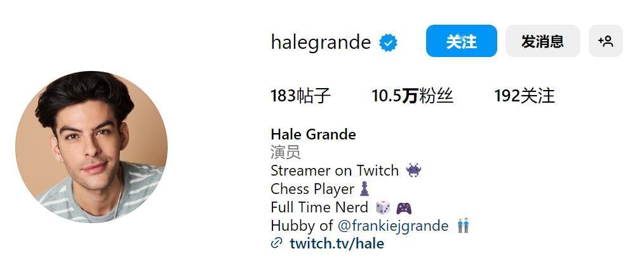Image resolution: width=642 pixels, height=258 pixels.
Task: Click the game controller emoji
Action: pos(404,208)
